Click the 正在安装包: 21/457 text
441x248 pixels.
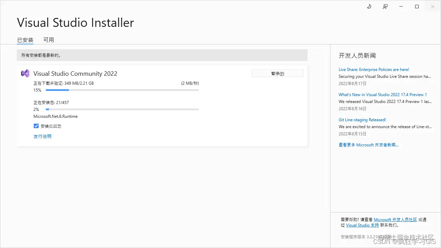tap(51, 103)
